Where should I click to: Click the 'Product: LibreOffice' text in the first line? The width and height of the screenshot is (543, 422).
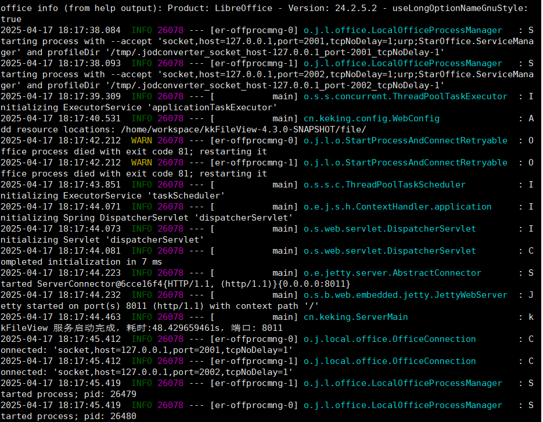(220, 8)
